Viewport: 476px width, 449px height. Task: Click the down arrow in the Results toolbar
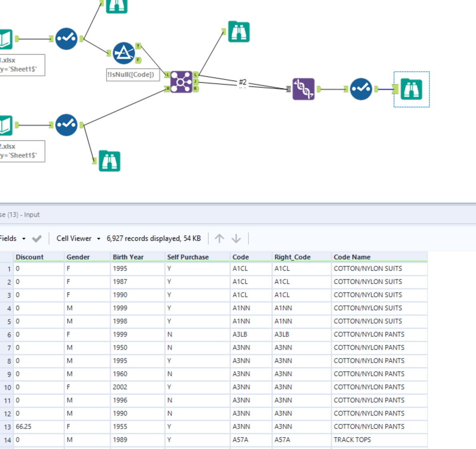236,238
